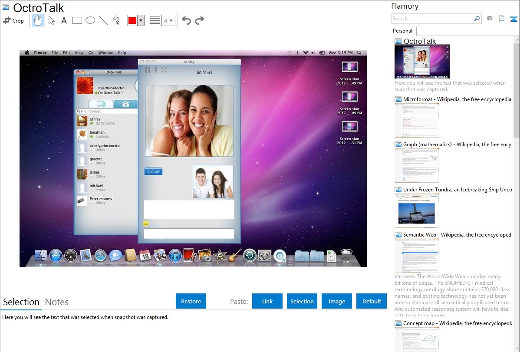Open the Graph (mathematics) snapshot thumbnail

click(x=417, y=165)
